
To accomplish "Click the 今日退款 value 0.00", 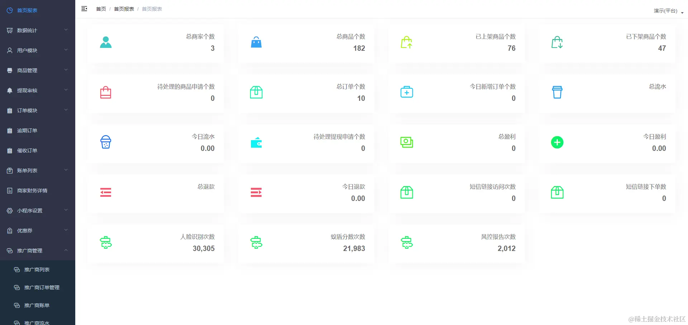I will [x=358, y=198].
